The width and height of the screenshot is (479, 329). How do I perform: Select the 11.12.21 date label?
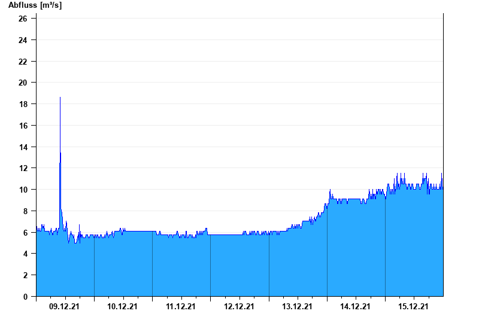coord(181,307)
